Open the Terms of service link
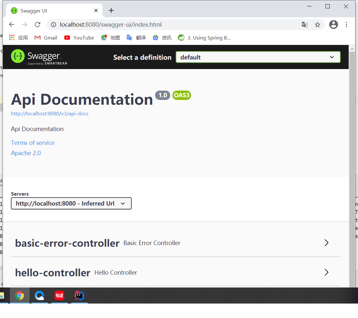The height and width of the screenshot is (318, 358). click(x=33, y=143)
